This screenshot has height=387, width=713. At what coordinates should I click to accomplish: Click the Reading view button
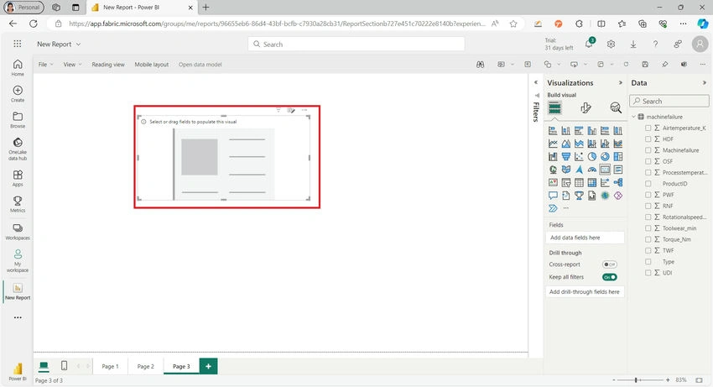(107, 65)
